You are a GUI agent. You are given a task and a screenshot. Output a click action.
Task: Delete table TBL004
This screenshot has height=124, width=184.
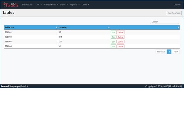tap(120, 46)
